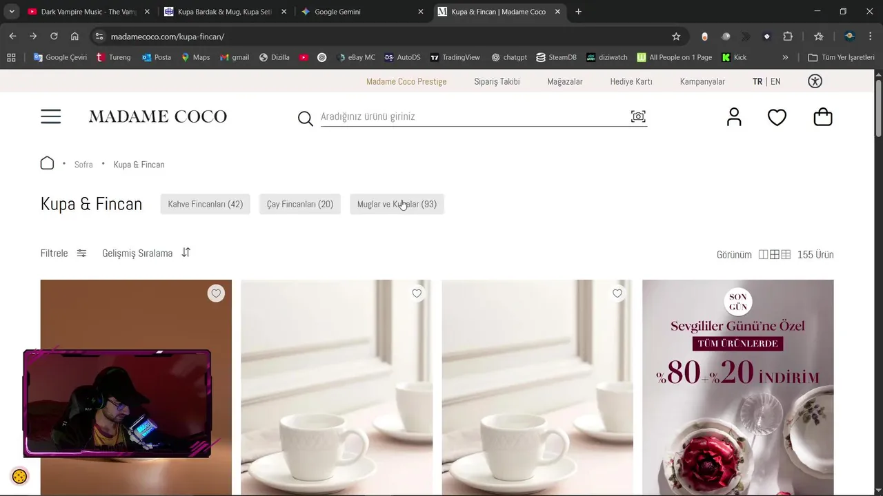Viewport: 883px width, 496px height.
Task: Switch to dense six-cell grid view
Action: pos(786,254)
